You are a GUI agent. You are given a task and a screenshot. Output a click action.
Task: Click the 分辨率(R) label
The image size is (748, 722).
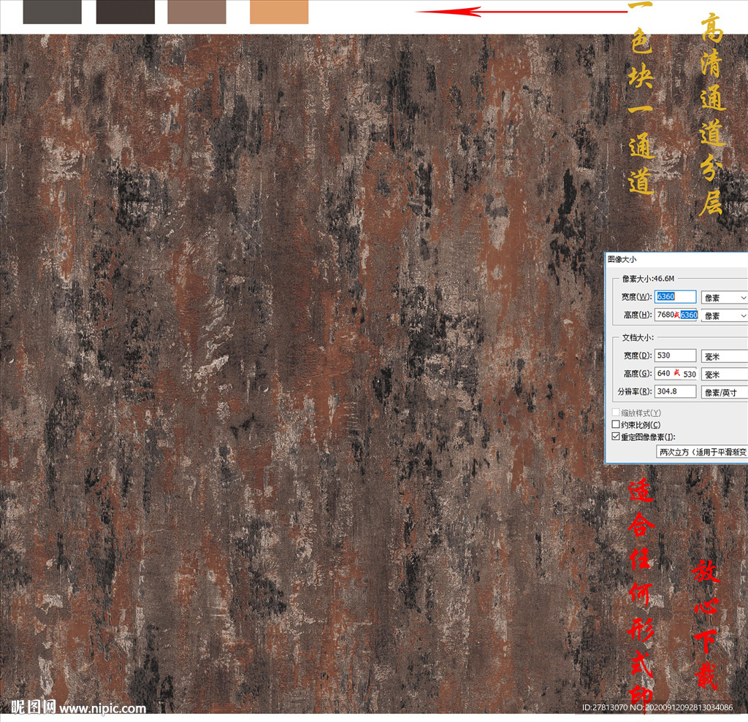[635, 391]
